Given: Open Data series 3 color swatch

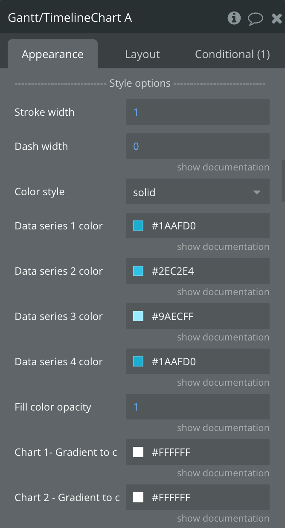Looking at the screenshot, I should [138, 316].
